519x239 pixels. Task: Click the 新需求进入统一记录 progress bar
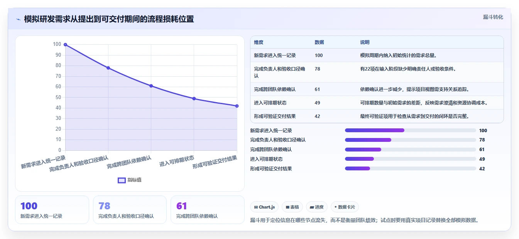[x=411, y=131]
